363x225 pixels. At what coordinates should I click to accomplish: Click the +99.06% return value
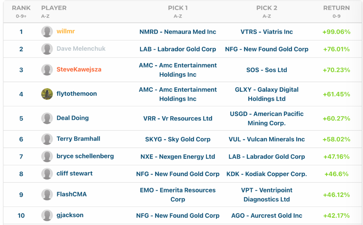[336, 32]
